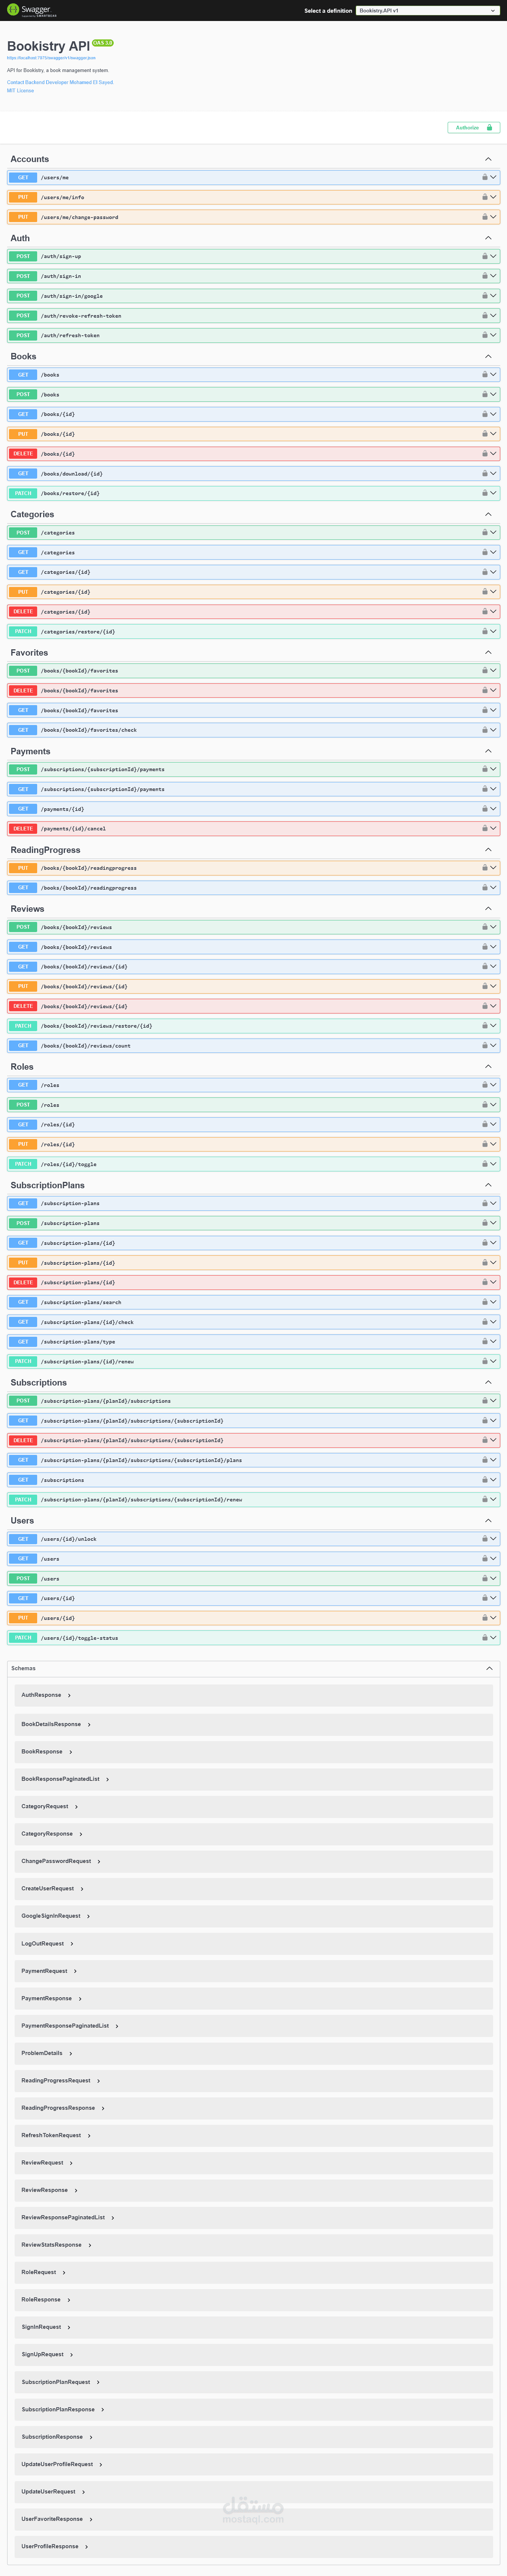Click the Swagger logo in the top bar
This screenshot has height=2576, width=507.
(x=31, y=10)
